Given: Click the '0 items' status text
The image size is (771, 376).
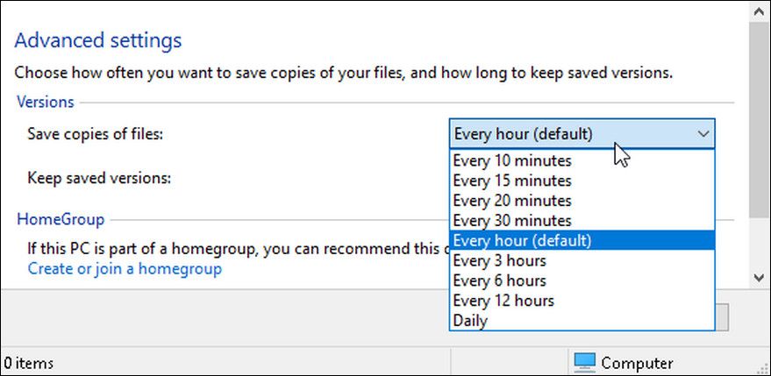Looking at the screenshot, I should [x=29, y=363].
